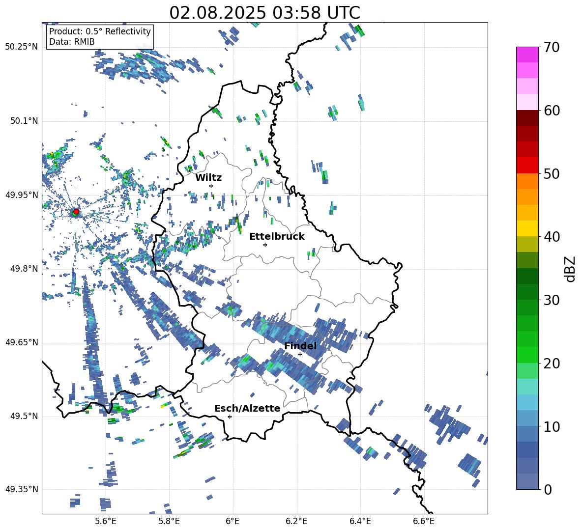Click the red radar site marker
The image size is (582, 531).
pos(76,212)
